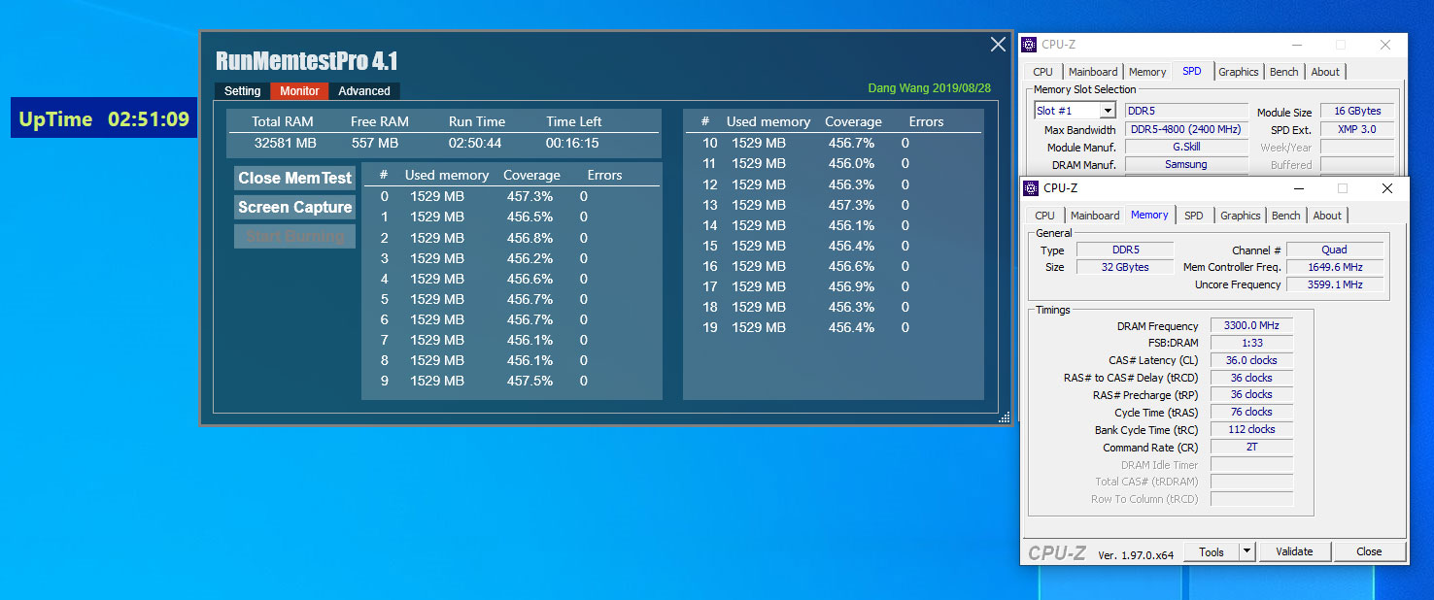Select Memory tab in front CPU-Z window
Image resolution: width=1434 pixels, height=600 pixels.
[1149, 216]
